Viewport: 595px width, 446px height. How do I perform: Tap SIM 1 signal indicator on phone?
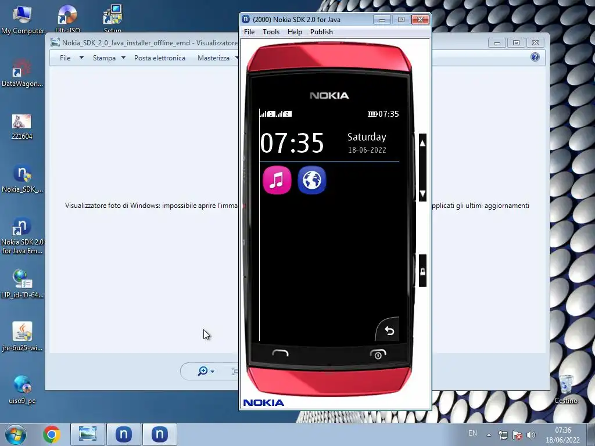click(x=267, y=114)
